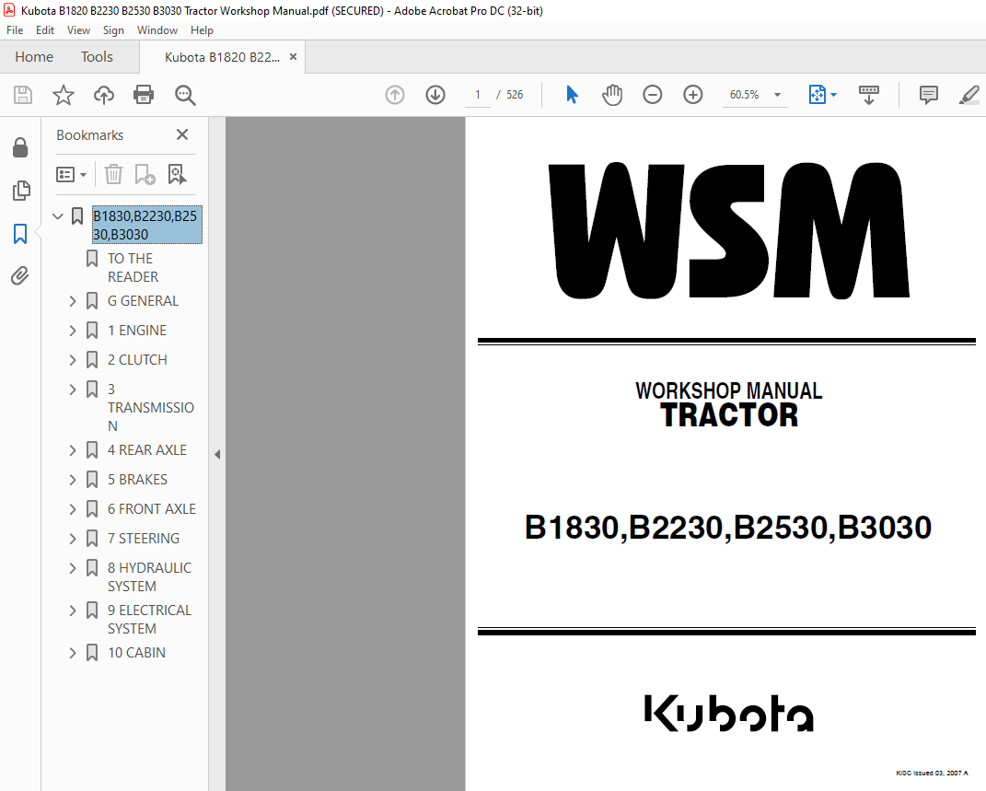Select the 10 CABIN bookmark text

click(136, 653)
